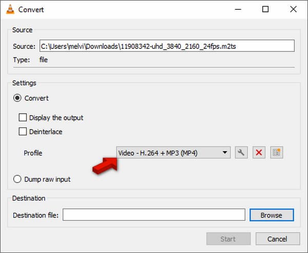Click the 'file' type value text

pos(44,60)
